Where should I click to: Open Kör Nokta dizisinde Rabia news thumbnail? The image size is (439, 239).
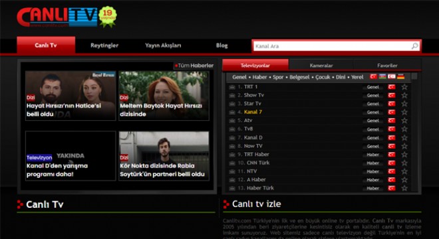click(164, 156)
